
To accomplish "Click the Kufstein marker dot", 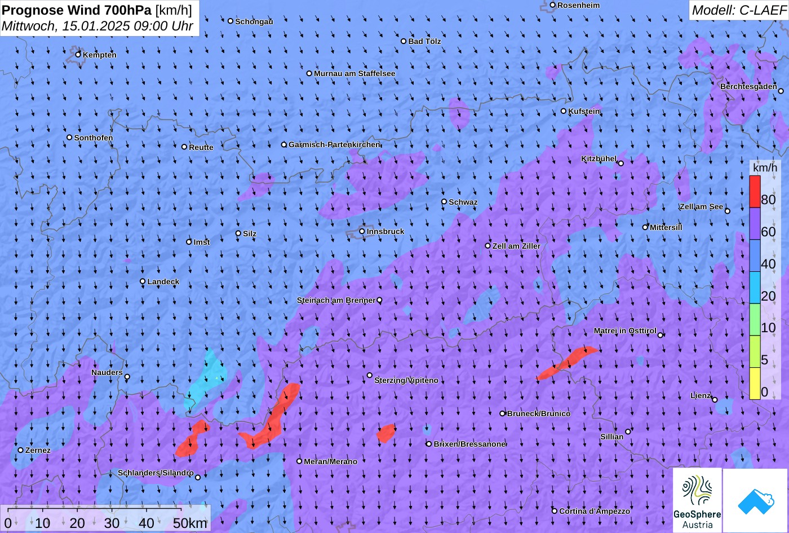I will (564, 111).
